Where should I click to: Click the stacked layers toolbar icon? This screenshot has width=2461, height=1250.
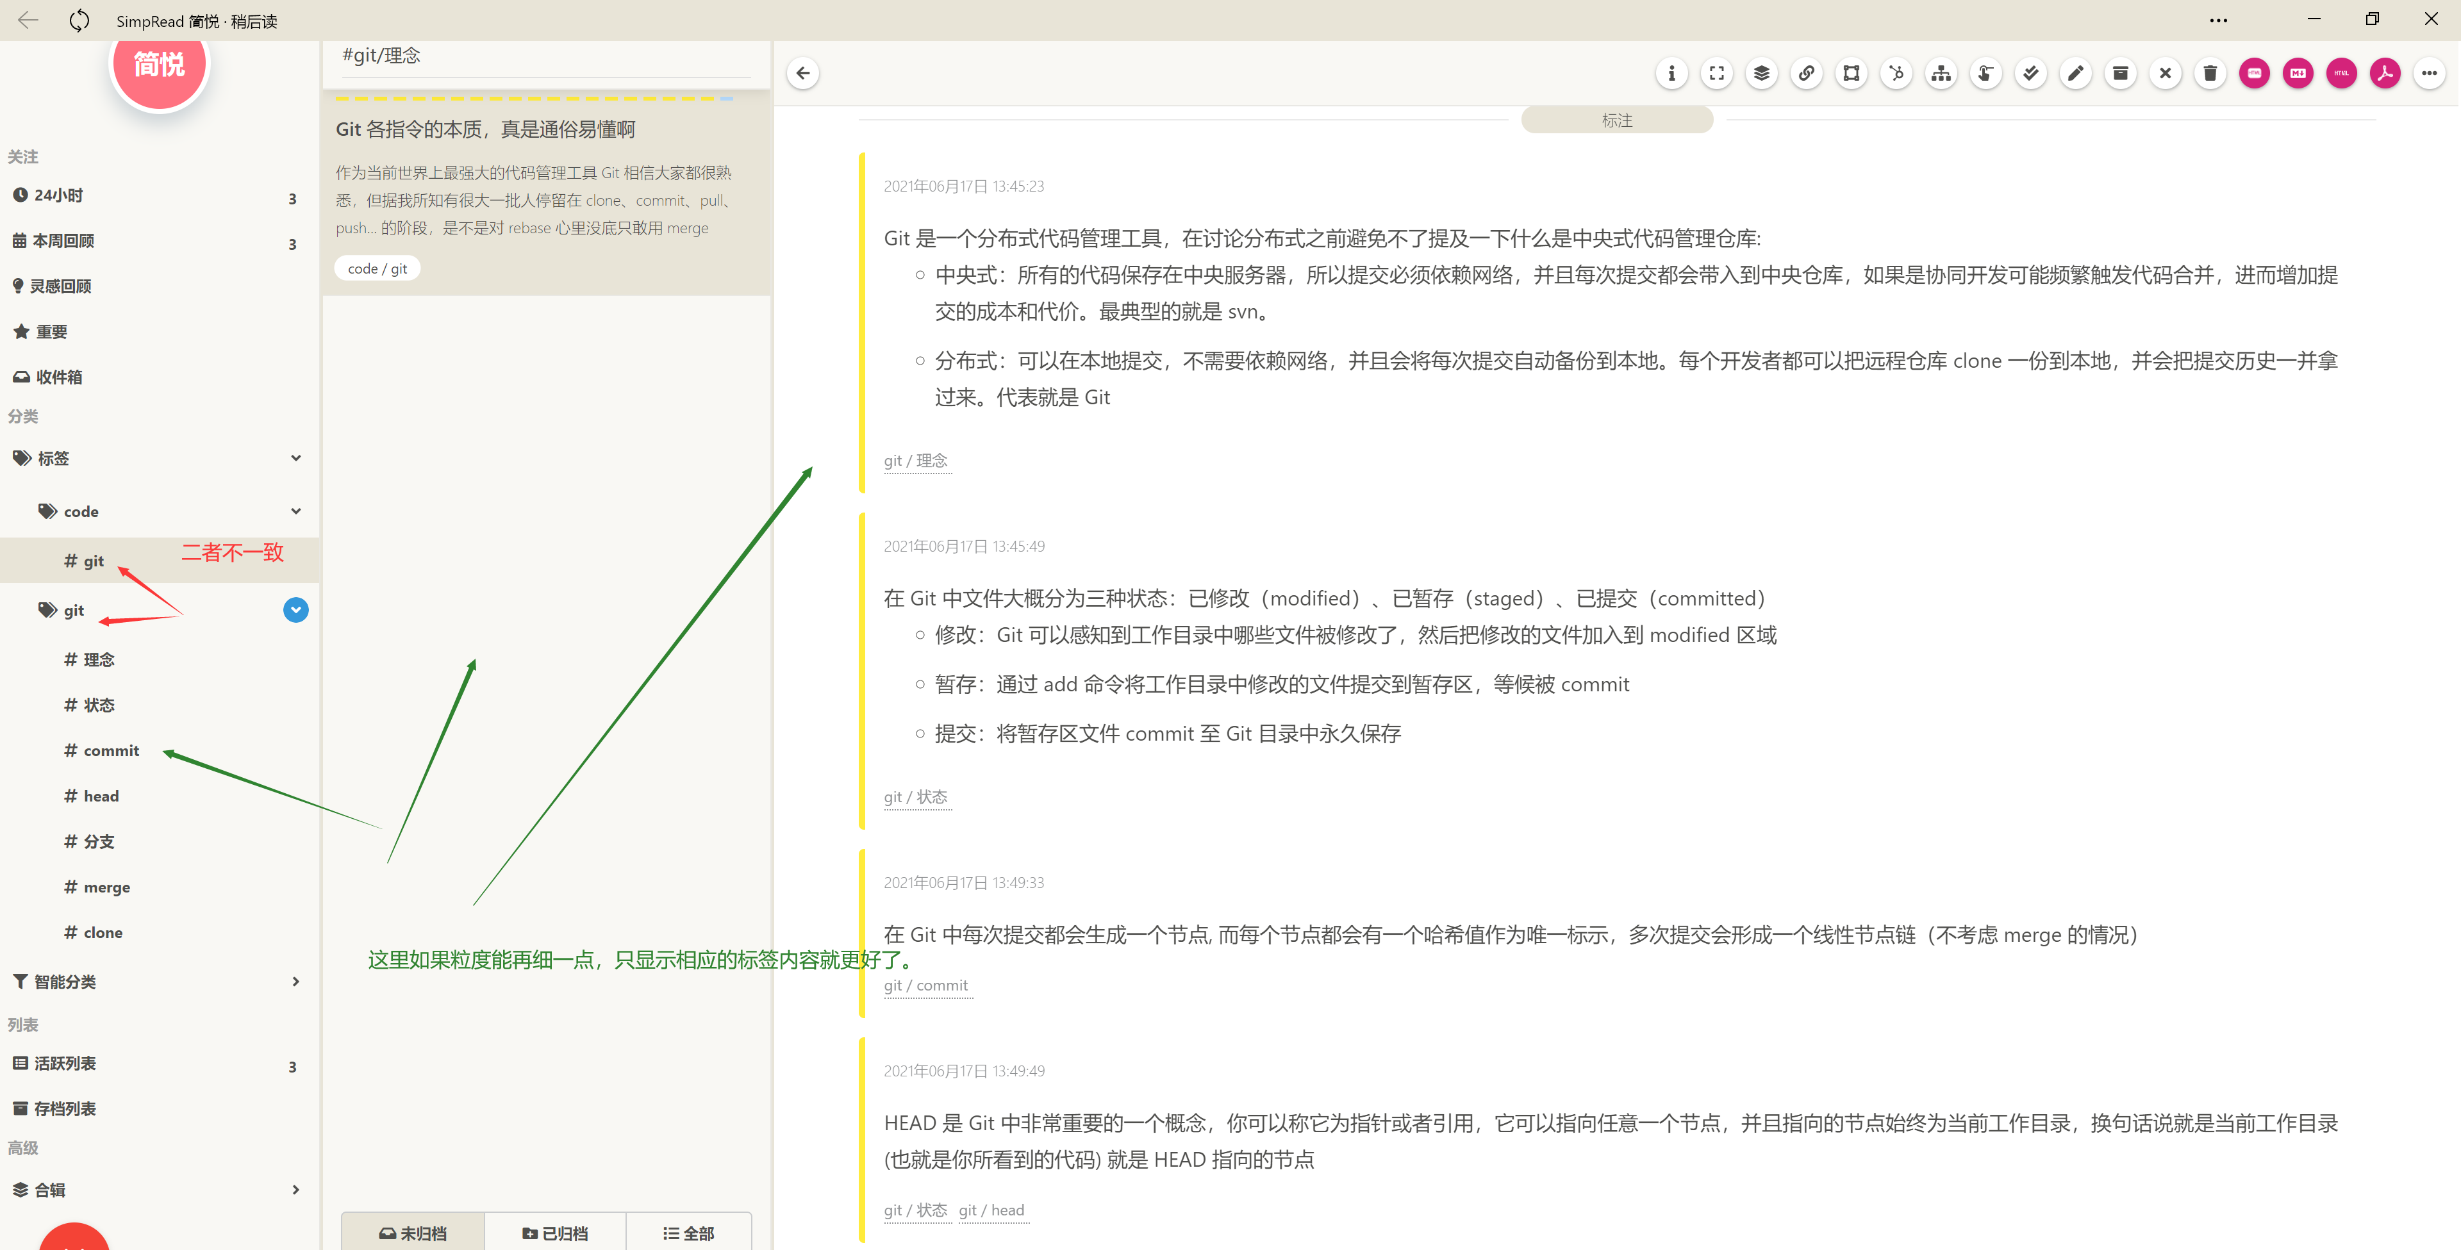click(x=1761, y=74)
